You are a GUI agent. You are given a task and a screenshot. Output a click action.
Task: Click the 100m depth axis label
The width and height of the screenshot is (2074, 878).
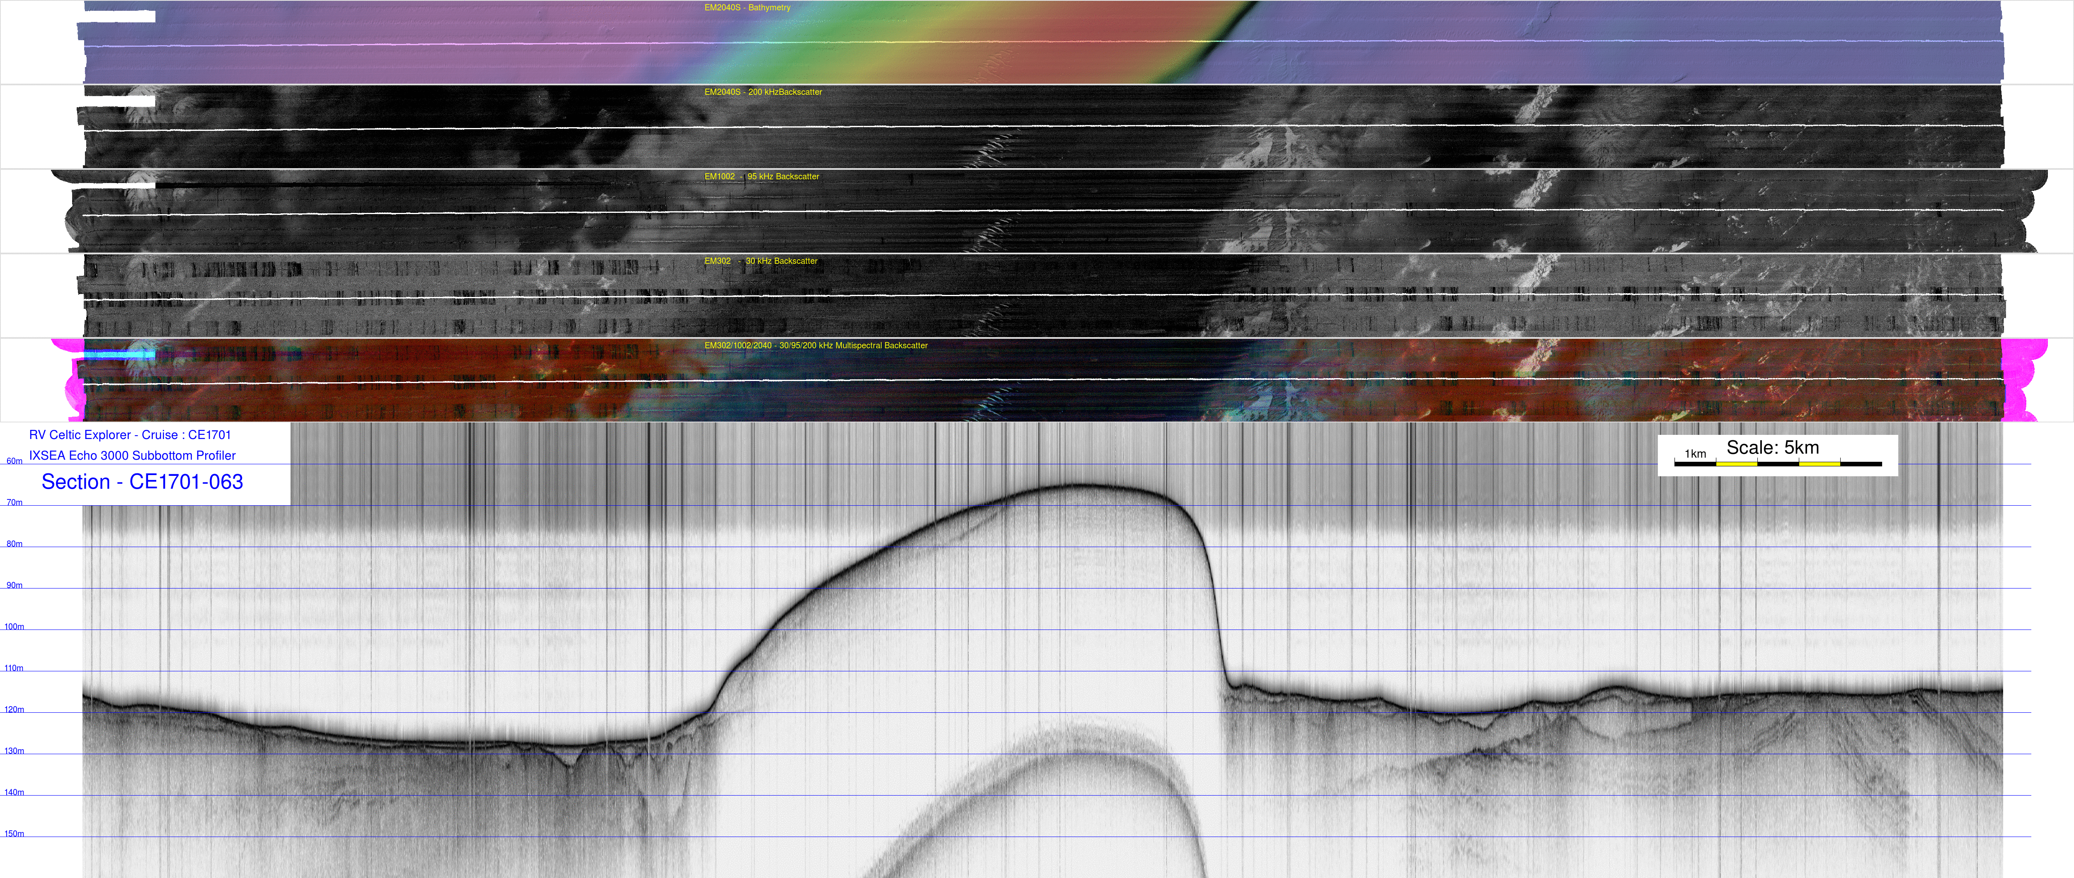[15, 627]
